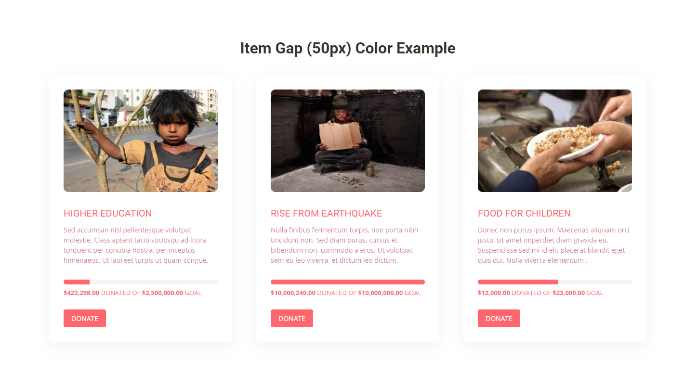Click the child holding cardboard image
Image resolution: width=697 pixels, height=385 pixels.
348,141
